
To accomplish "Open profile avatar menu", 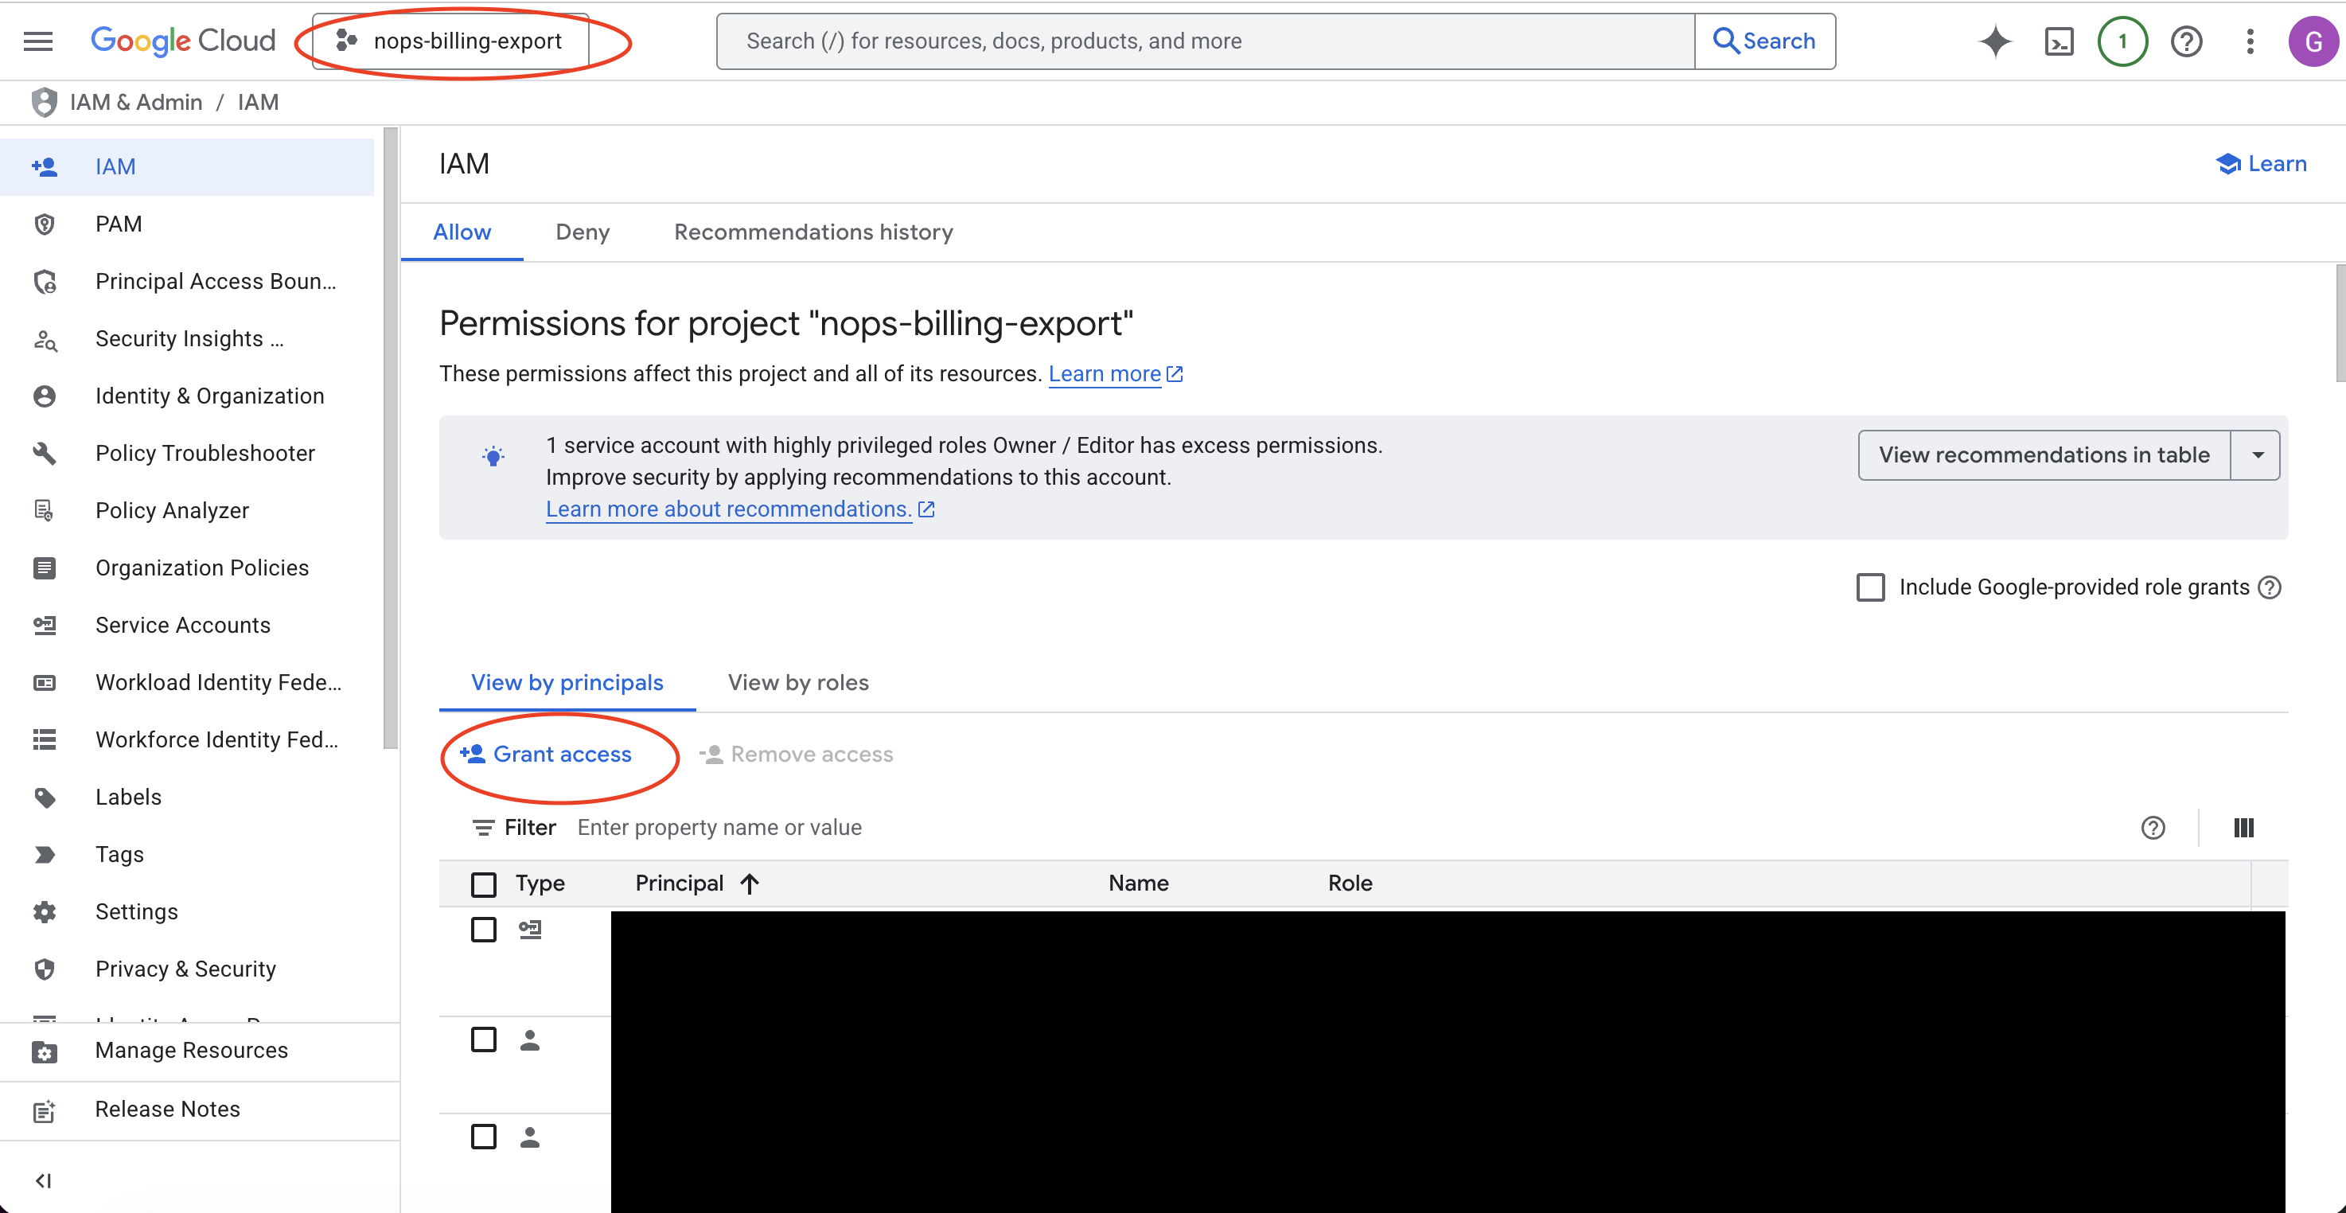I will coord(2314,40).
